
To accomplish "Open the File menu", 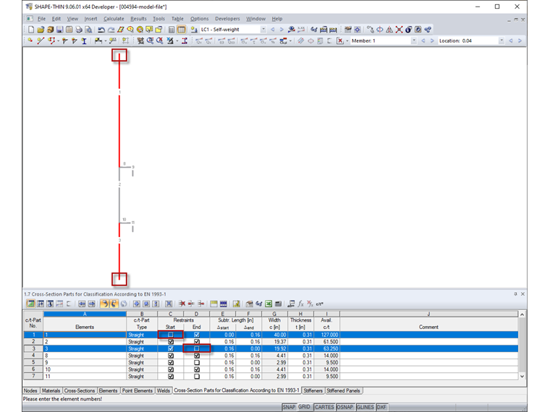I will point(41,19).
